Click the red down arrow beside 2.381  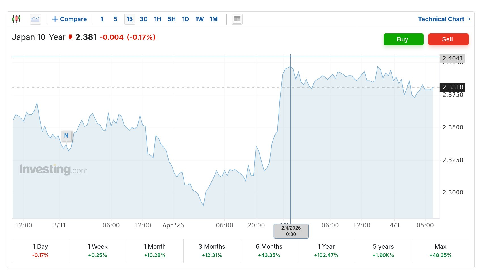pyautogui.click(x=69, y=37)
